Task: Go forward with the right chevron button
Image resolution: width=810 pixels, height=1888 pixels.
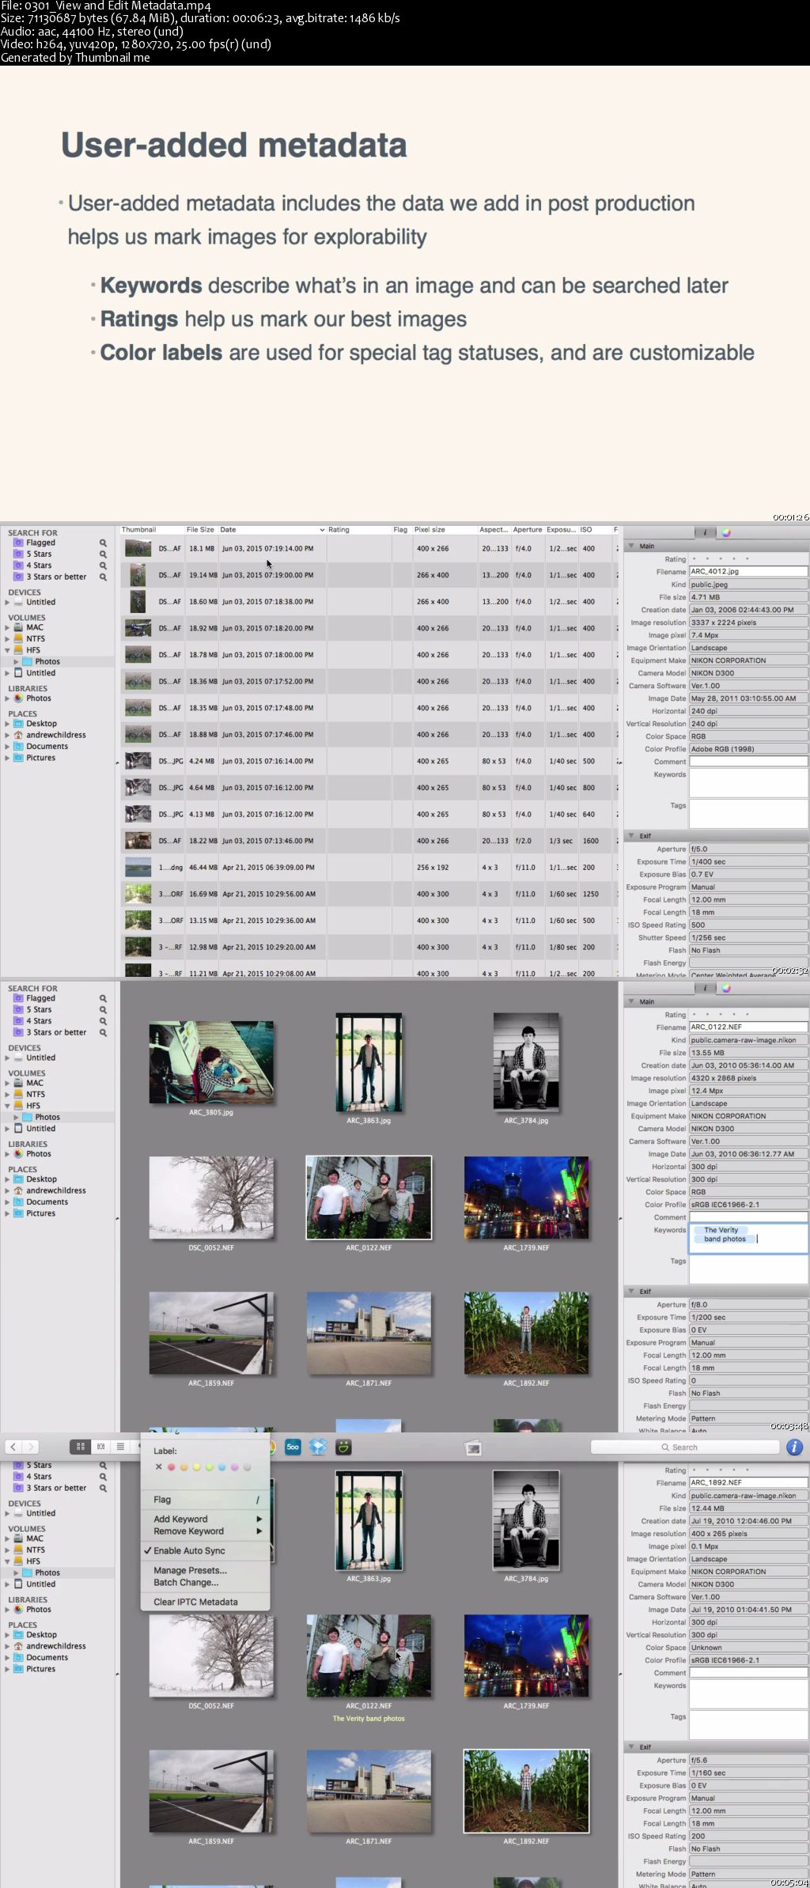Action: pos(31,1447)
